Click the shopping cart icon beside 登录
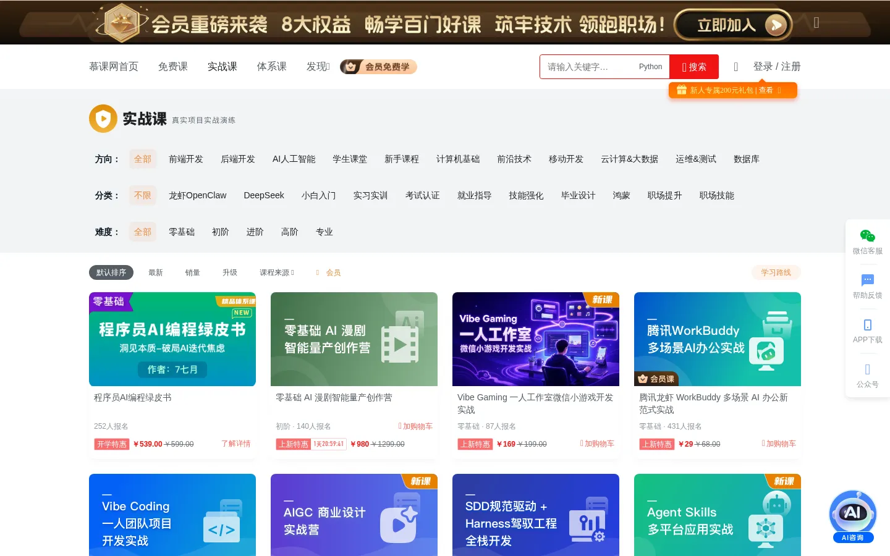 pos(736,67)
